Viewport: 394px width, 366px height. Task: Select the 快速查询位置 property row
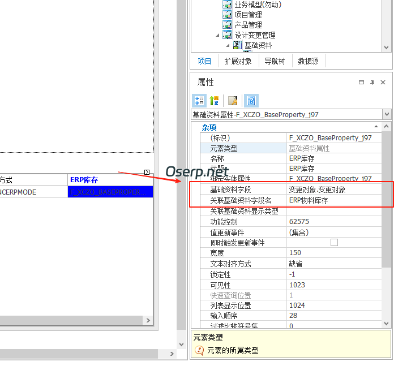[x=291, y=295]
